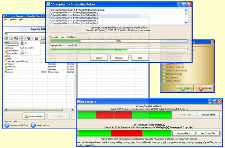Click the source path input field
The width and height of the screenshot is (225, 148).
click(25, 34)
